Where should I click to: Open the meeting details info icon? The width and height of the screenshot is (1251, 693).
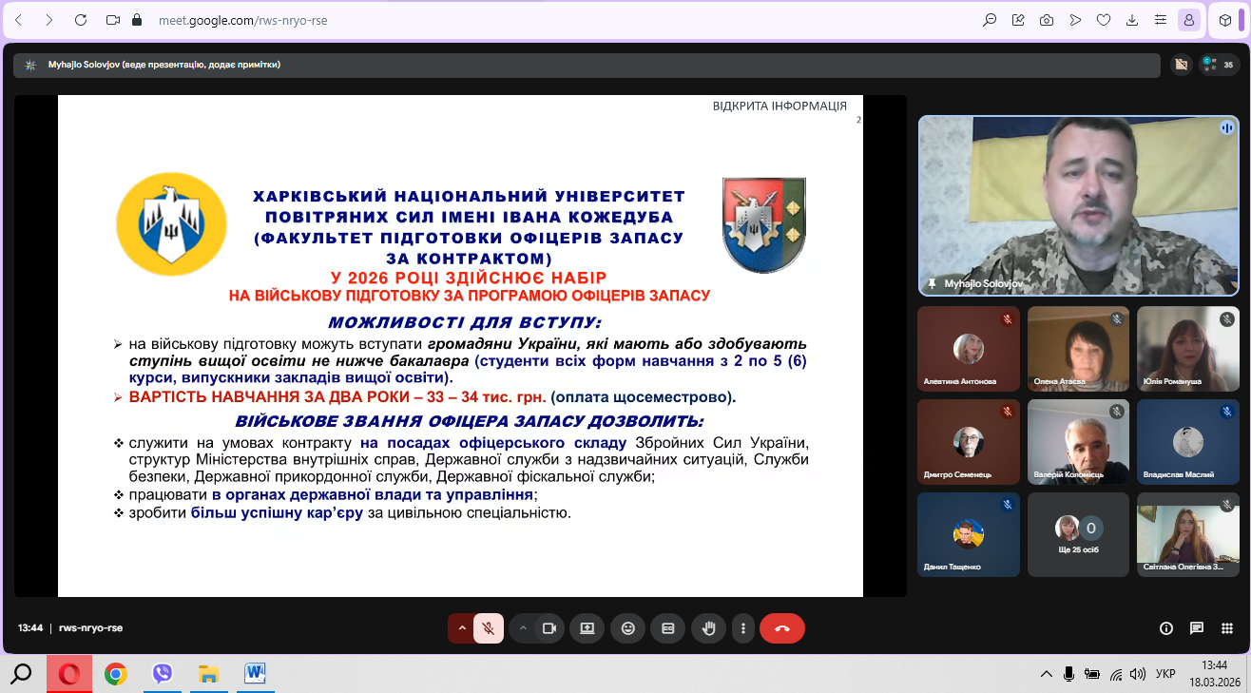pos(1166,628)
